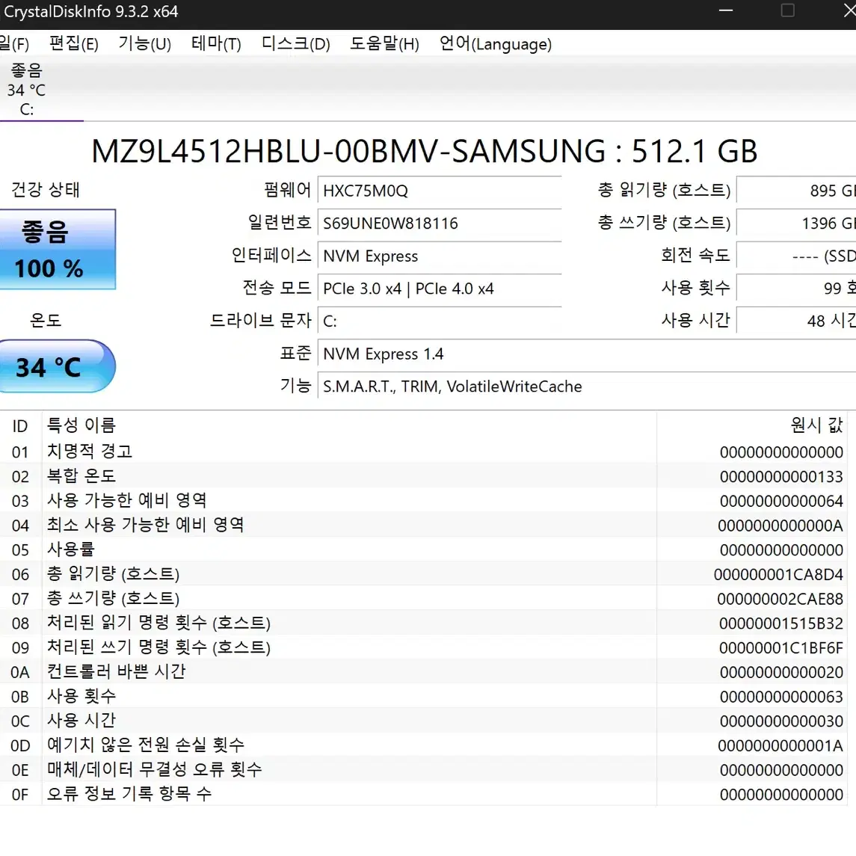Click the 전송 모드 label

277,287
